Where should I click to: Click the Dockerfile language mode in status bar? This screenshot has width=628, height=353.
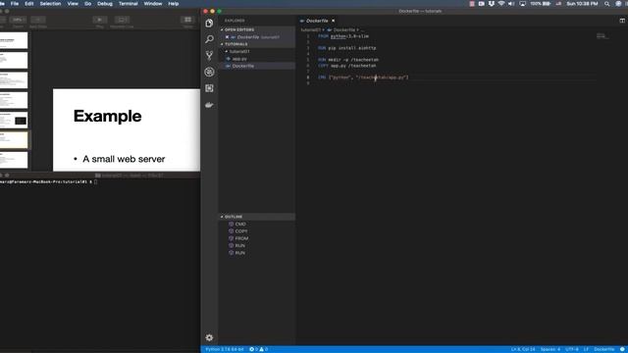tap(604, 349)
